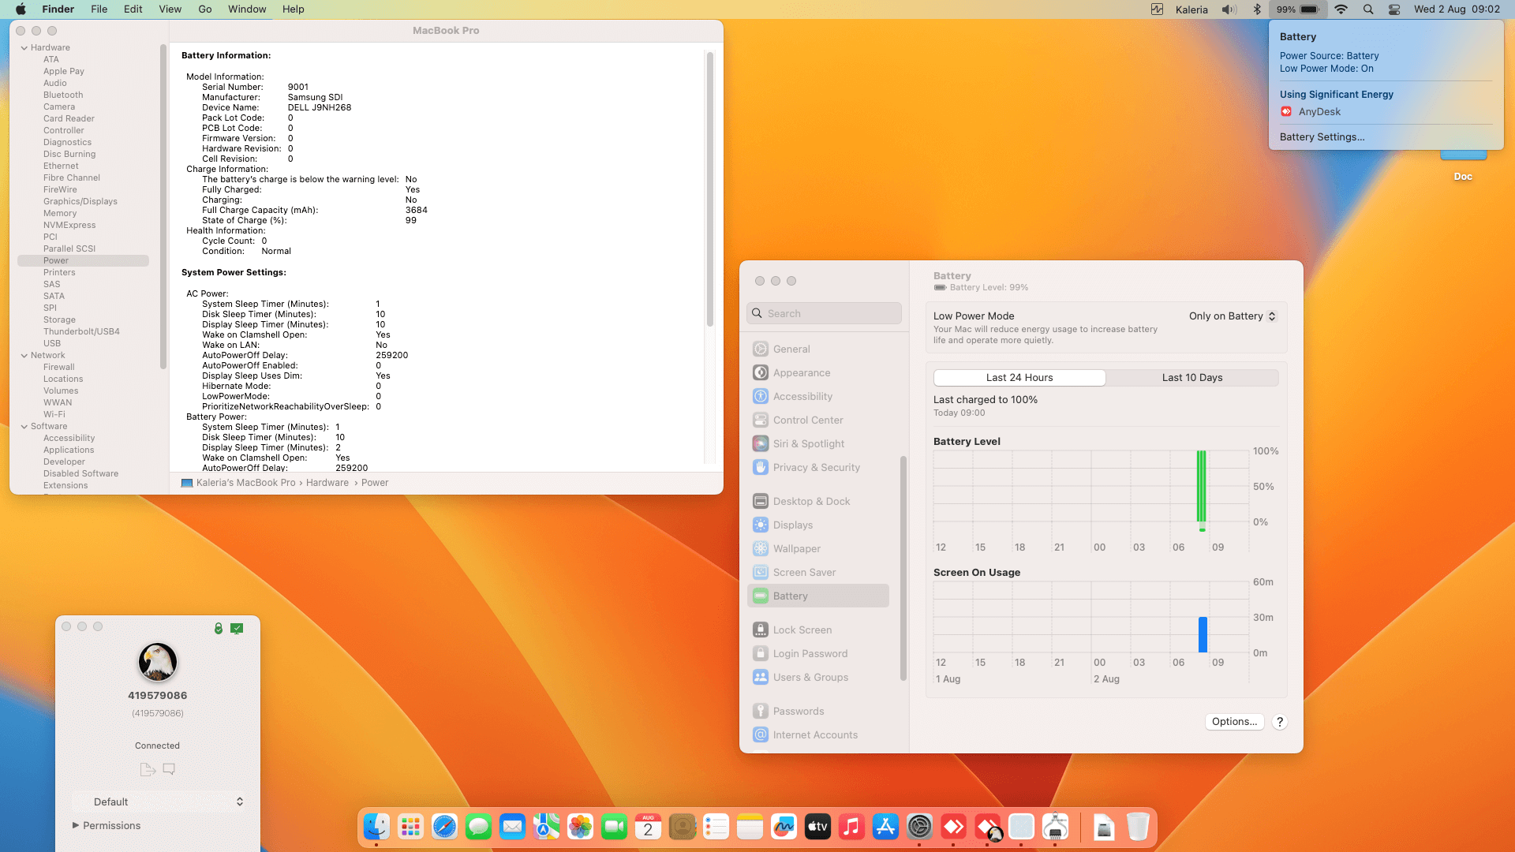Click the green monitor status icon
1515x852 pixels.
coord(237,628)
